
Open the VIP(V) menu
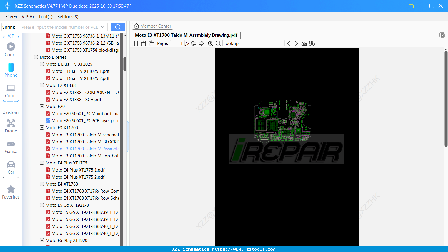(x=28, y=16)
